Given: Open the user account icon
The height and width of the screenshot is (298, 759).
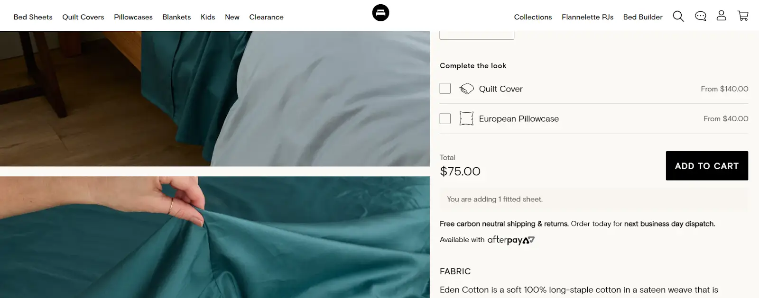Looking at the screenshot, I should pyautogui.click(x=722, y=16).
